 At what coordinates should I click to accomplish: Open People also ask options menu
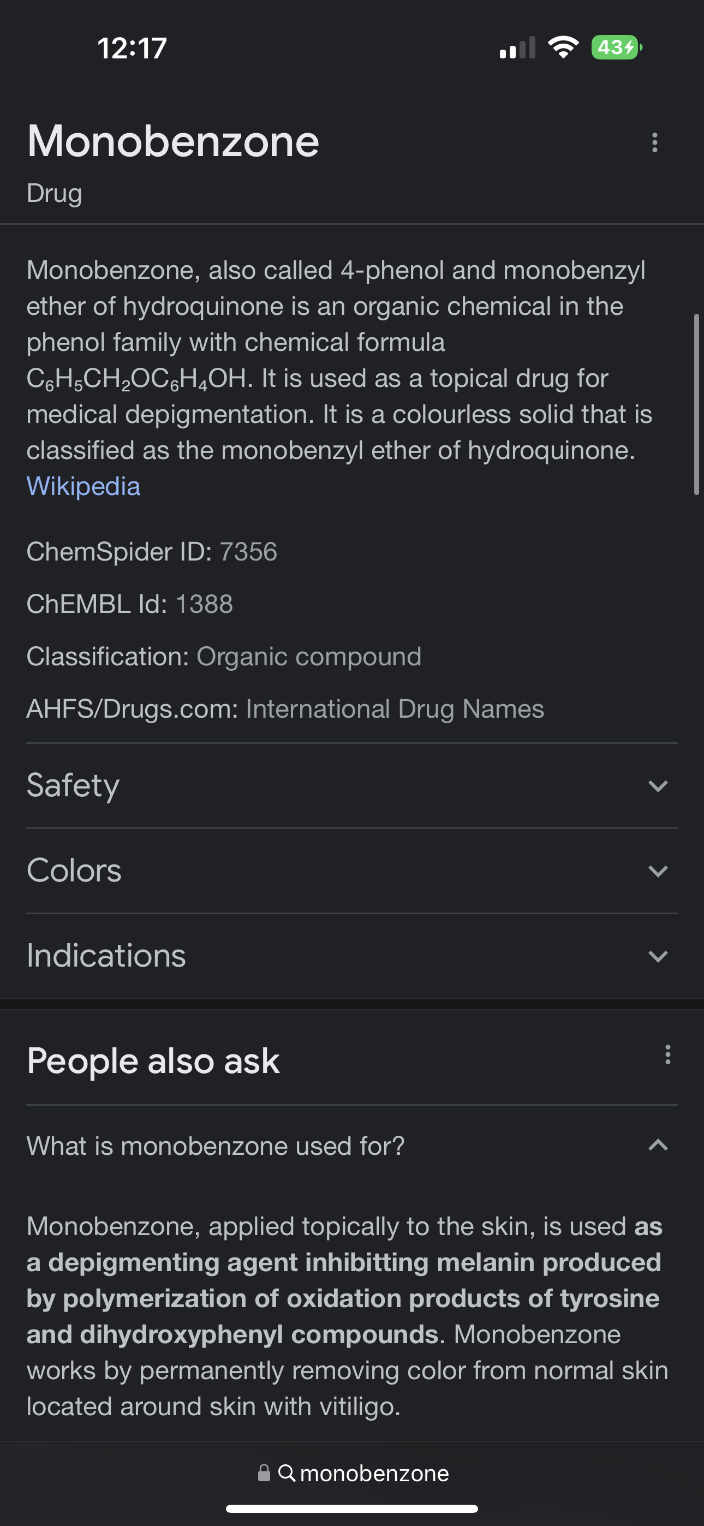[667, 1054]
